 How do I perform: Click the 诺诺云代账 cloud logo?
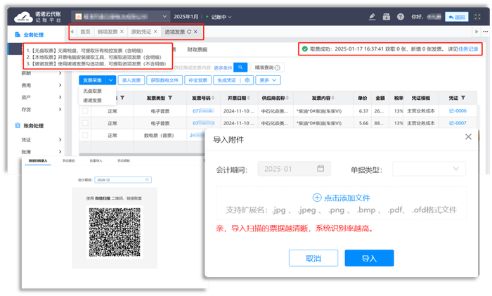23,17
